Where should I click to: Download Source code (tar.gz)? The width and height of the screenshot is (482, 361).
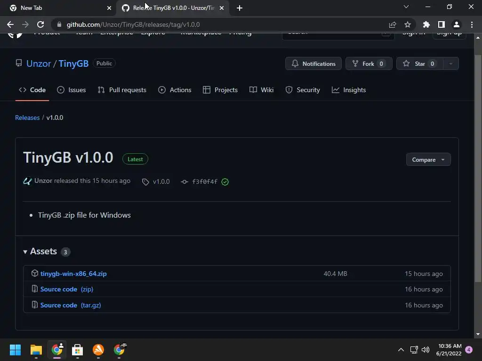(71, 305)
